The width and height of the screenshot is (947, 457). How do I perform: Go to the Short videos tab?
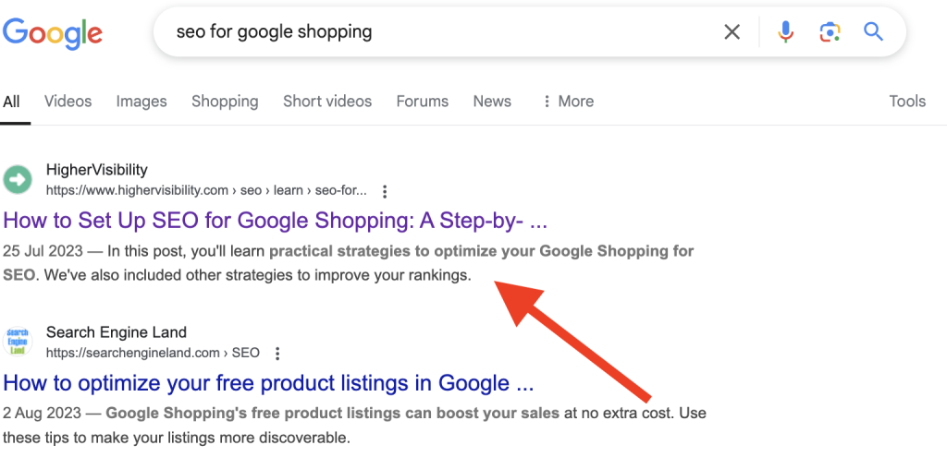click(x=327, y=102)
